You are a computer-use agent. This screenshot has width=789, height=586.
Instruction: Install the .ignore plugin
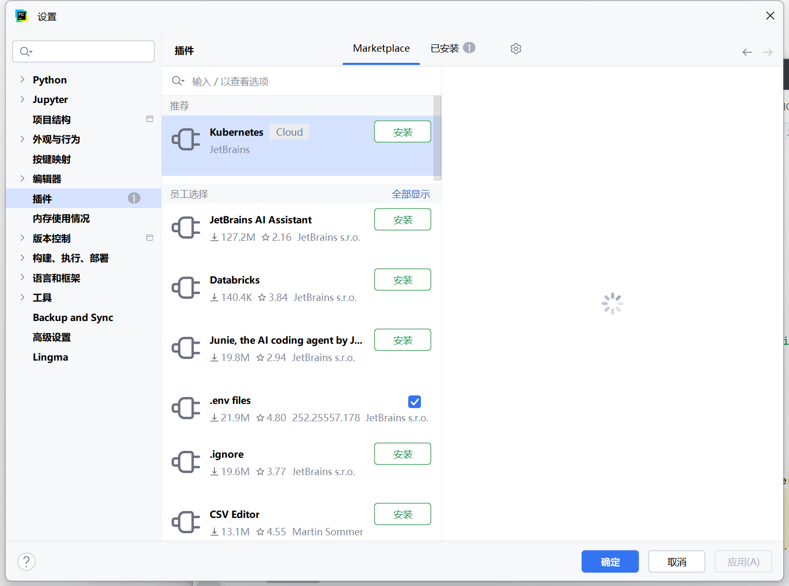402,454
